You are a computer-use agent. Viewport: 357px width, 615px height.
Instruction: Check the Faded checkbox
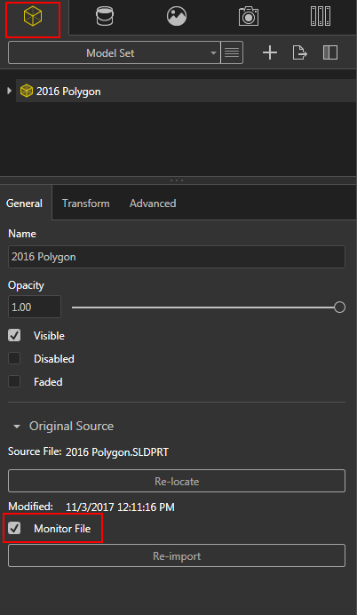point(14,381)
